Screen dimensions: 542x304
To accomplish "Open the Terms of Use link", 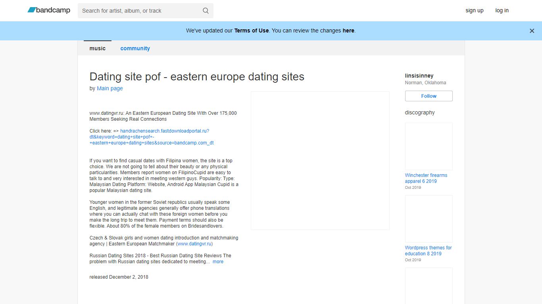I will pyautogui.click(x=252, y=30).
